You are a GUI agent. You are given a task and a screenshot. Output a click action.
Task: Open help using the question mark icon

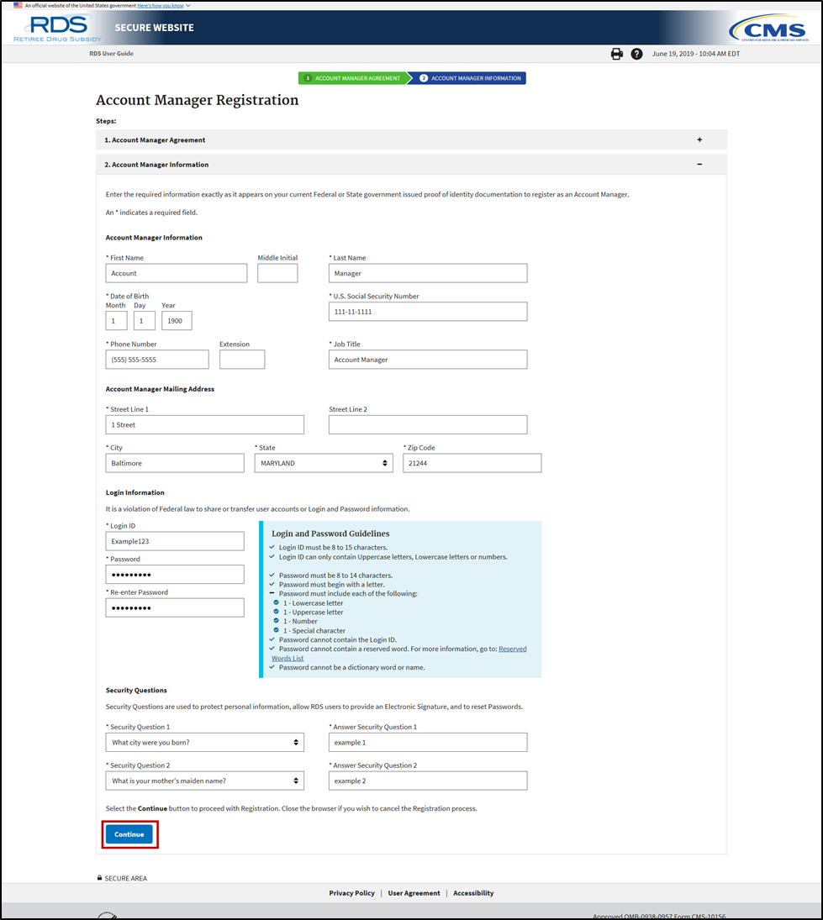tap(636, 53)
